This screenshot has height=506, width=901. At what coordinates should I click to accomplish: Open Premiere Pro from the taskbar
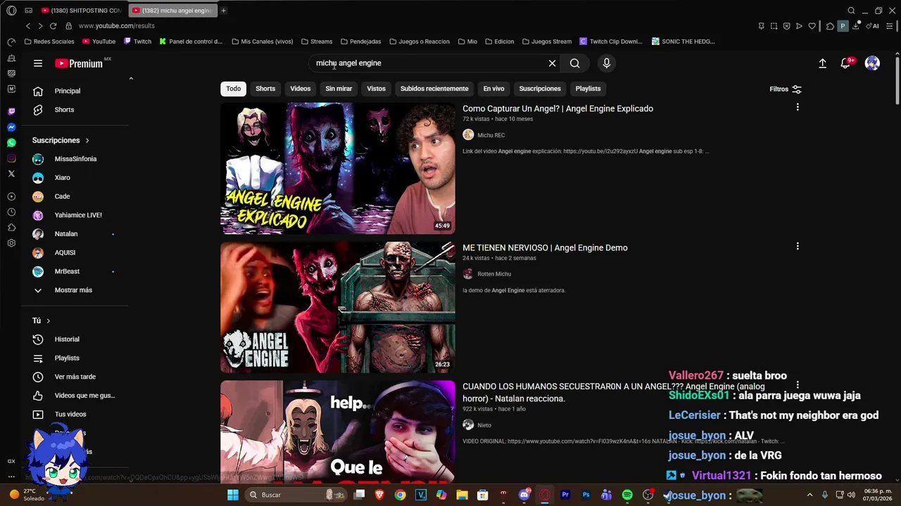coord(565,495)
